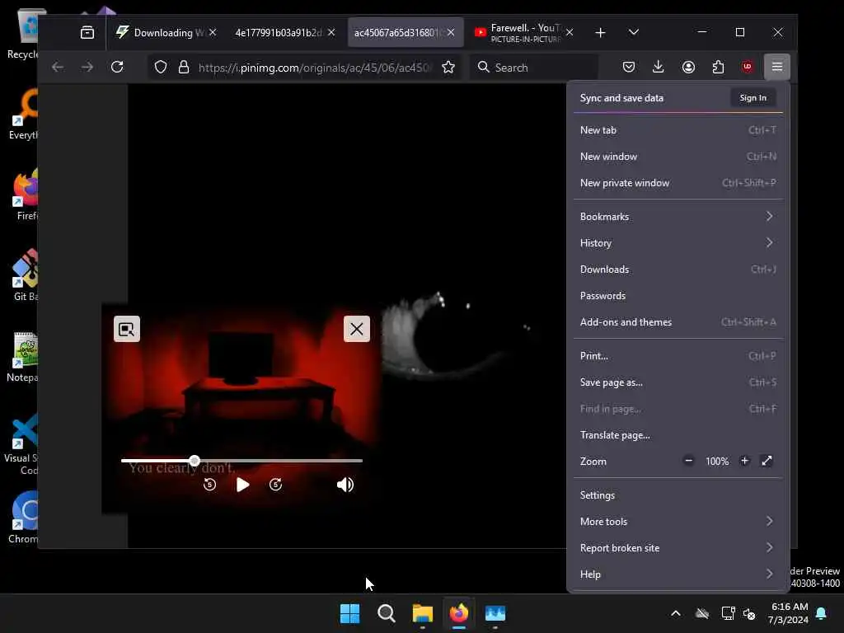Screen dimensions: 844x633
Task: Choose New window menu item
Action: [678, 156]
